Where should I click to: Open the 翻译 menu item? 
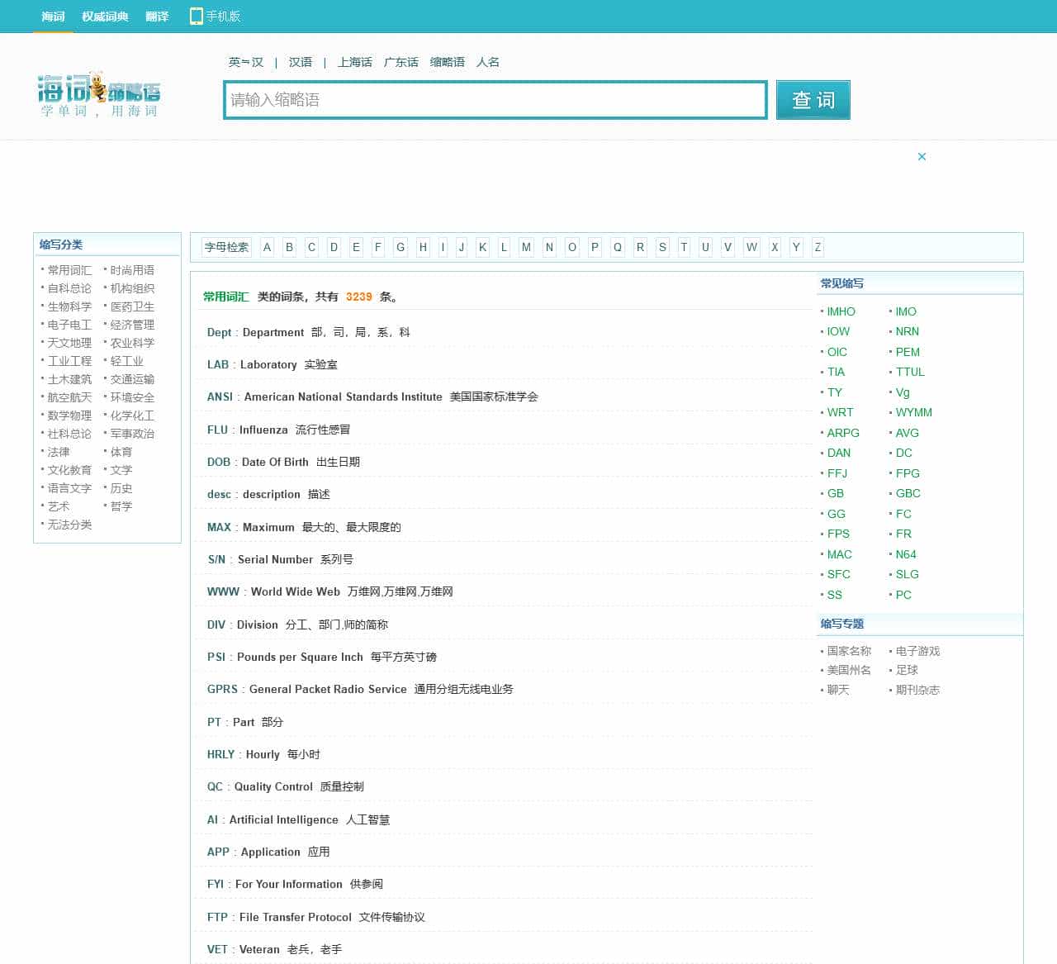[157, 15]
